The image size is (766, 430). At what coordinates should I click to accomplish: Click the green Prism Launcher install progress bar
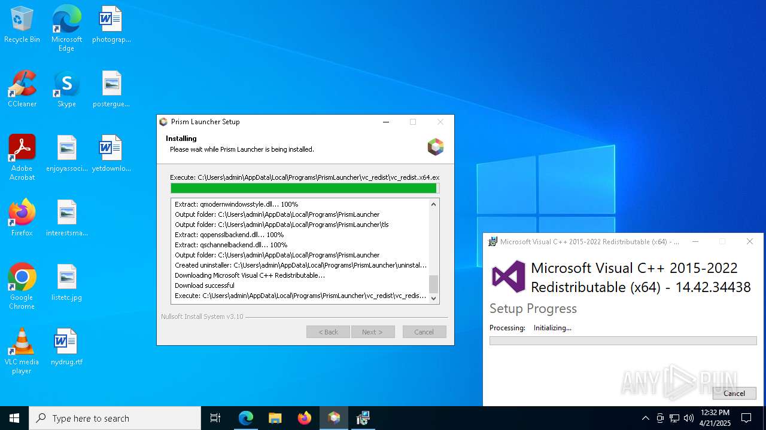coord(305,188)
